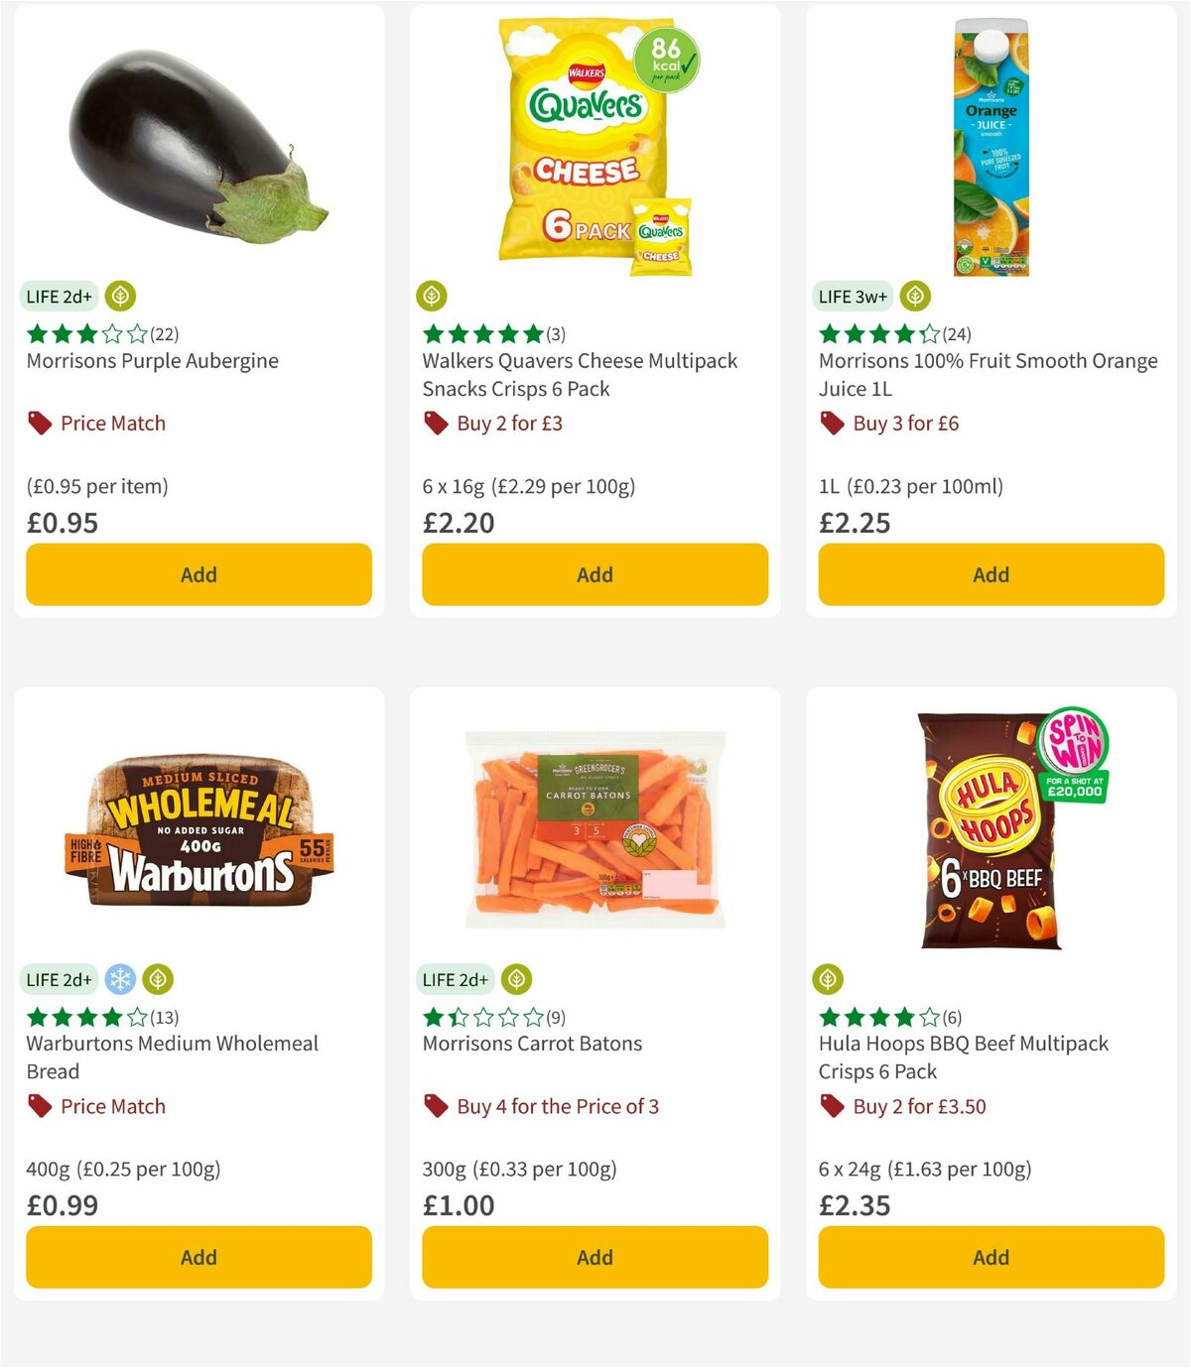The image size is (1191, 1368).
Task: Click the red Price Match tag icon under the aubergine
Action: point(39,423)
